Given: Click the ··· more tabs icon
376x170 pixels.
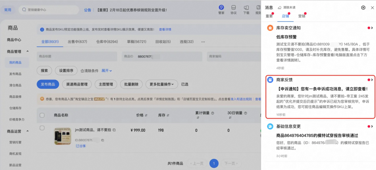Looking at the screenshot, I should tap(203, 42).
